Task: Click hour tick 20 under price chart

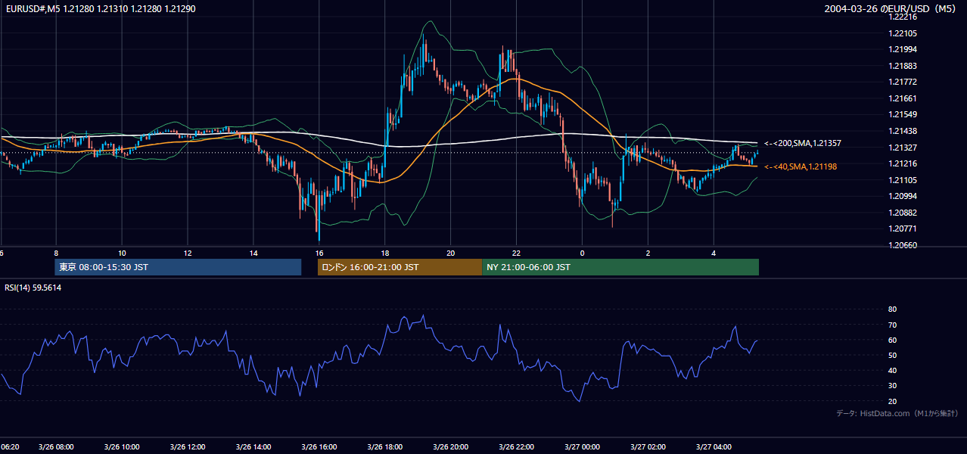Action: pos(451,253)
